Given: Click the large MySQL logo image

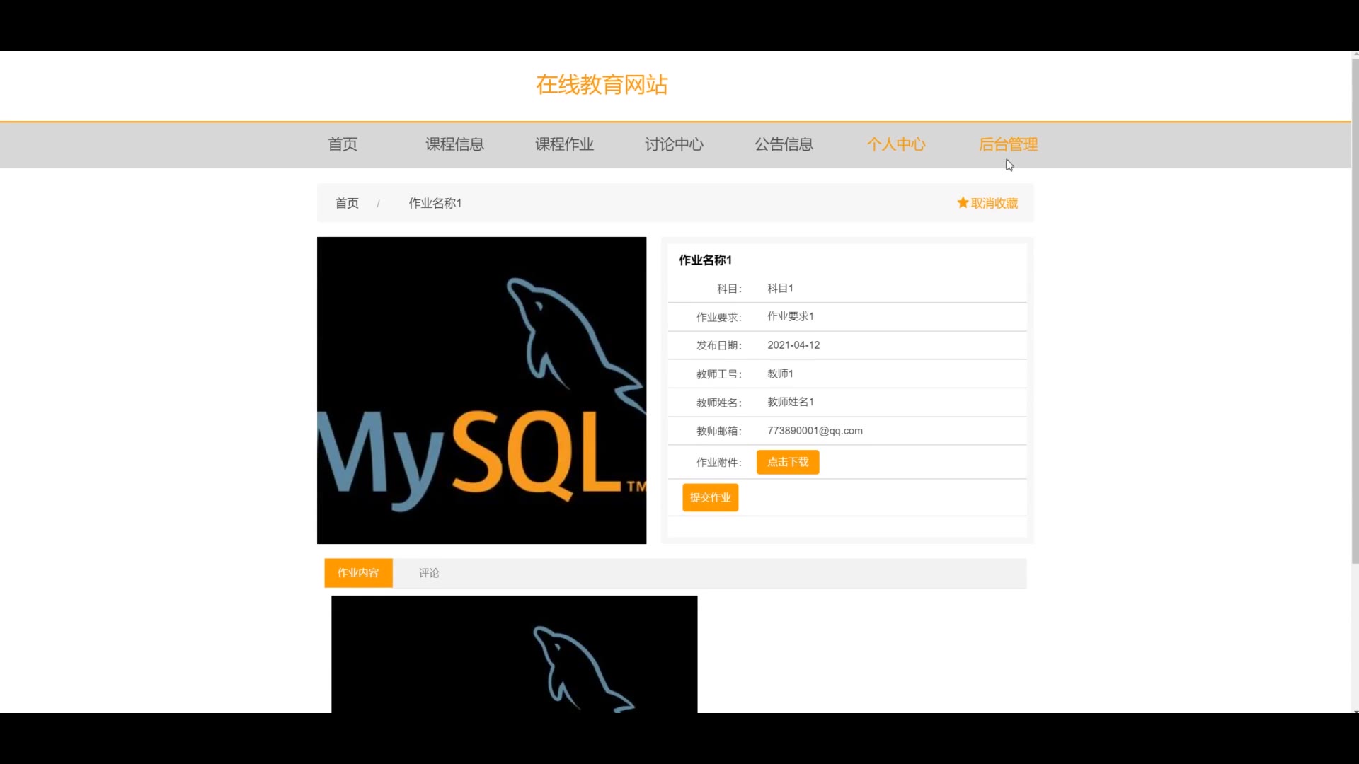Looking at the screenshot, I should pos(481,390).
